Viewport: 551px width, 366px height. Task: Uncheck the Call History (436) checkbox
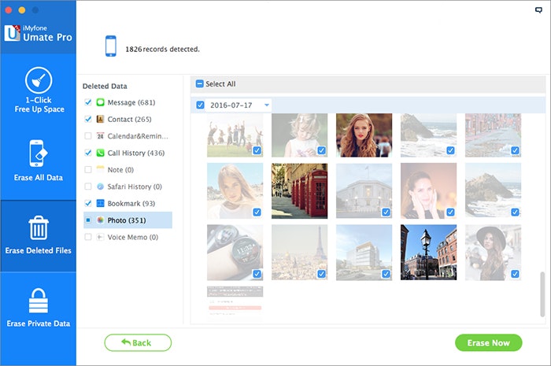(88, 153)
